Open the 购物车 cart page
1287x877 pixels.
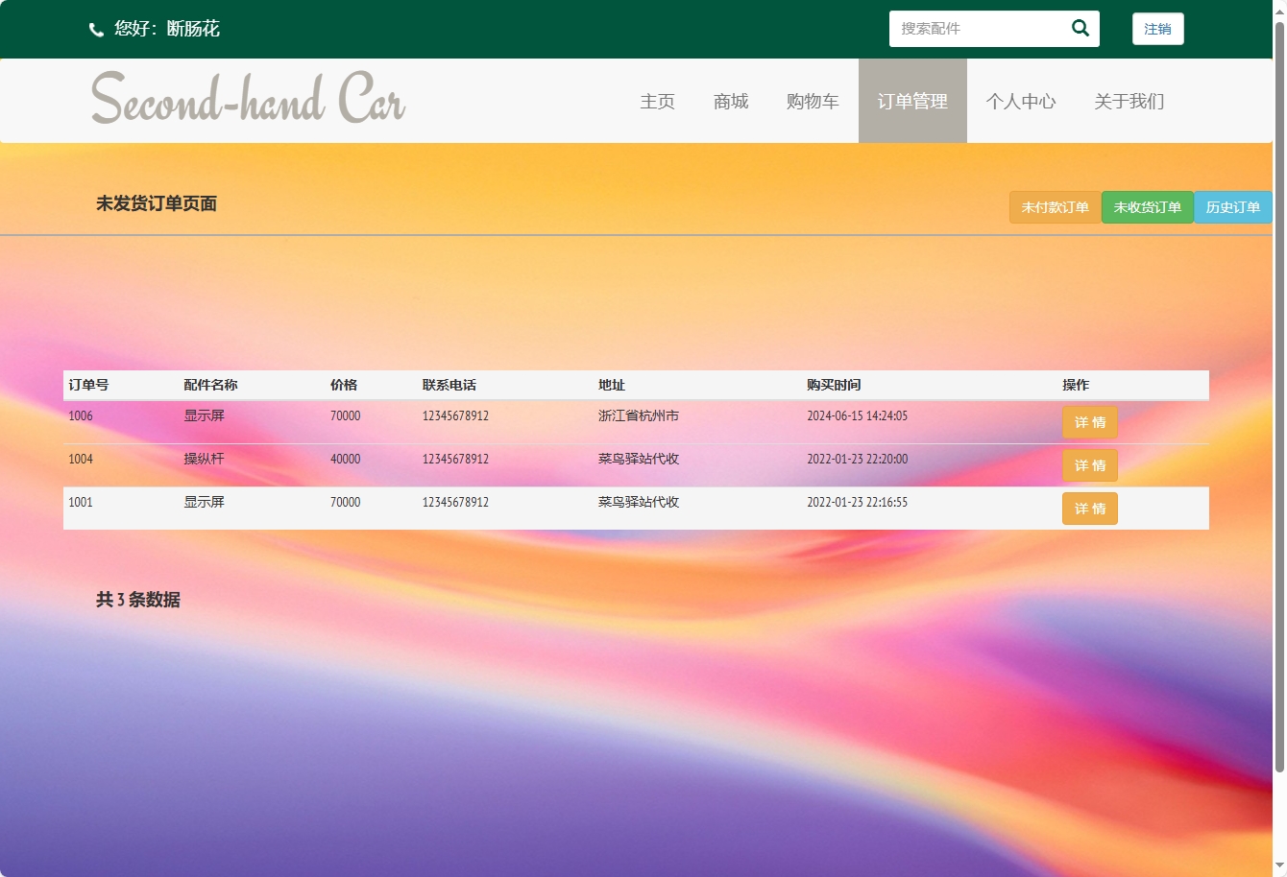pyautogui.click(x=812, y=101)
